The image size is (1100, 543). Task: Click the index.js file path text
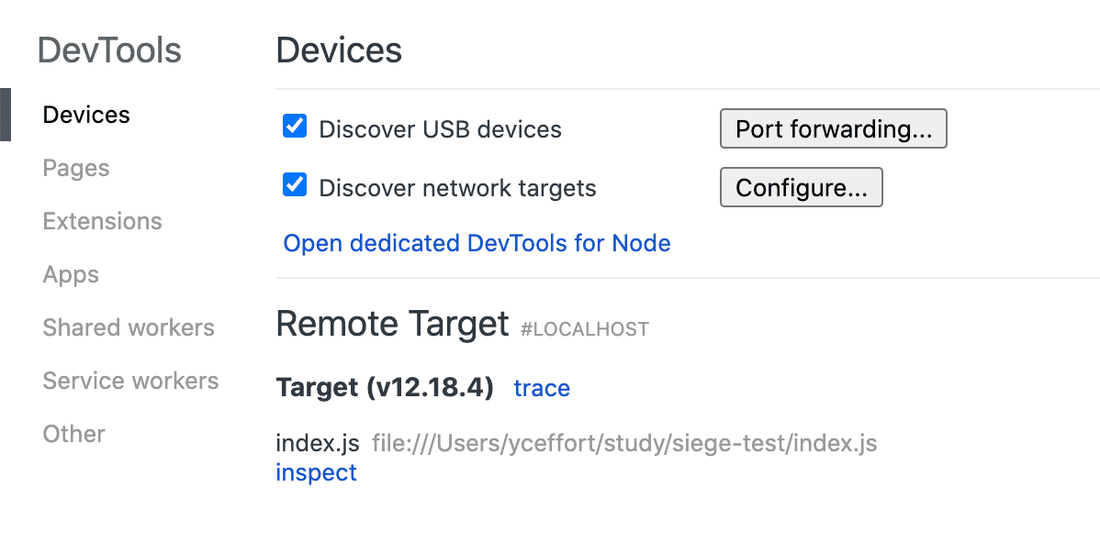pyautogui.click(x=623, y=443)
